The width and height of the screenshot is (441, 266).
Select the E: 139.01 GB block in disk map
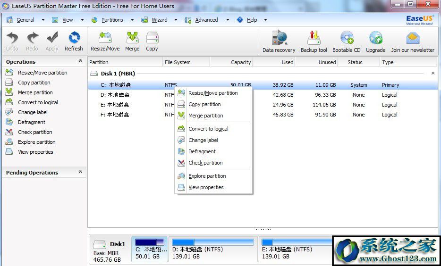pyautogui.click(x=295, y=249)
